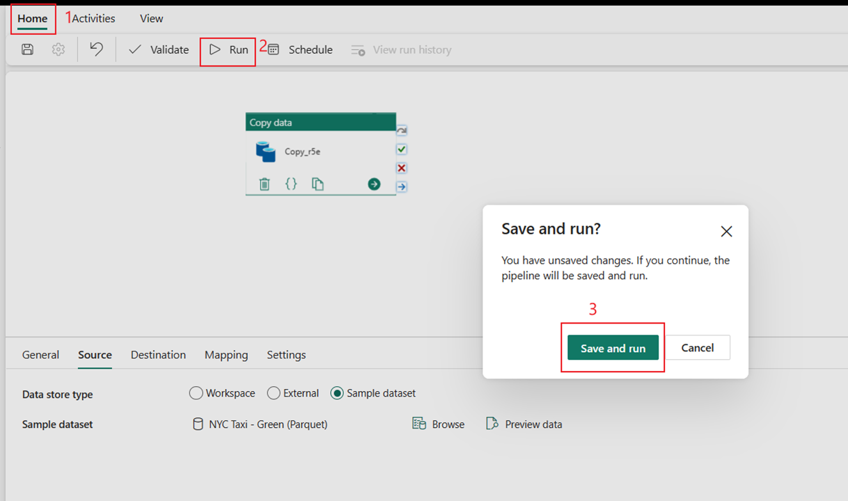Screen dimensions: 848x501
Task: Close the Save and run dialog
Action: [726, 232]
